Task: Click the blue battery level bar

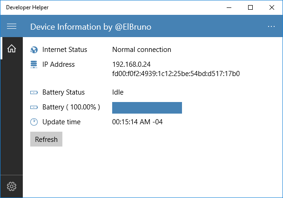Action: point(147,108)
